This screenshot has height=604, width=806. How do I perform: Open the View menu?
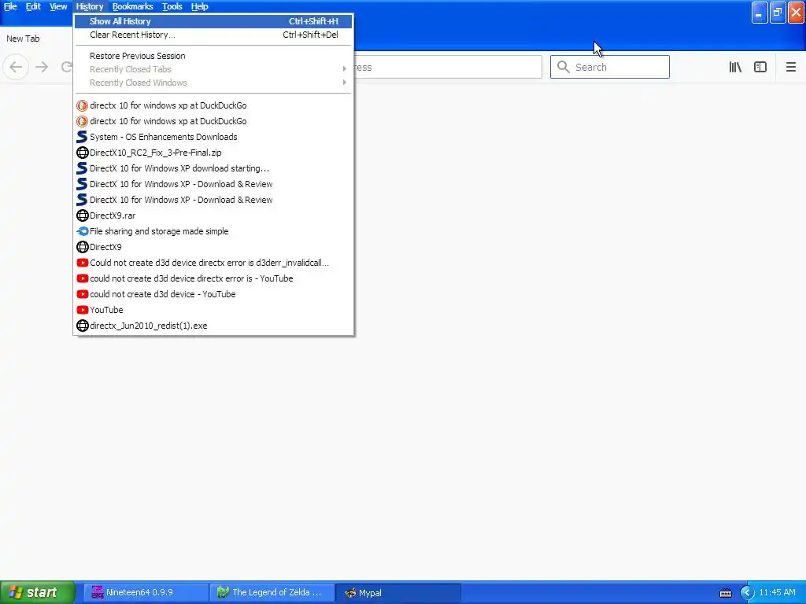click(58, 6)
